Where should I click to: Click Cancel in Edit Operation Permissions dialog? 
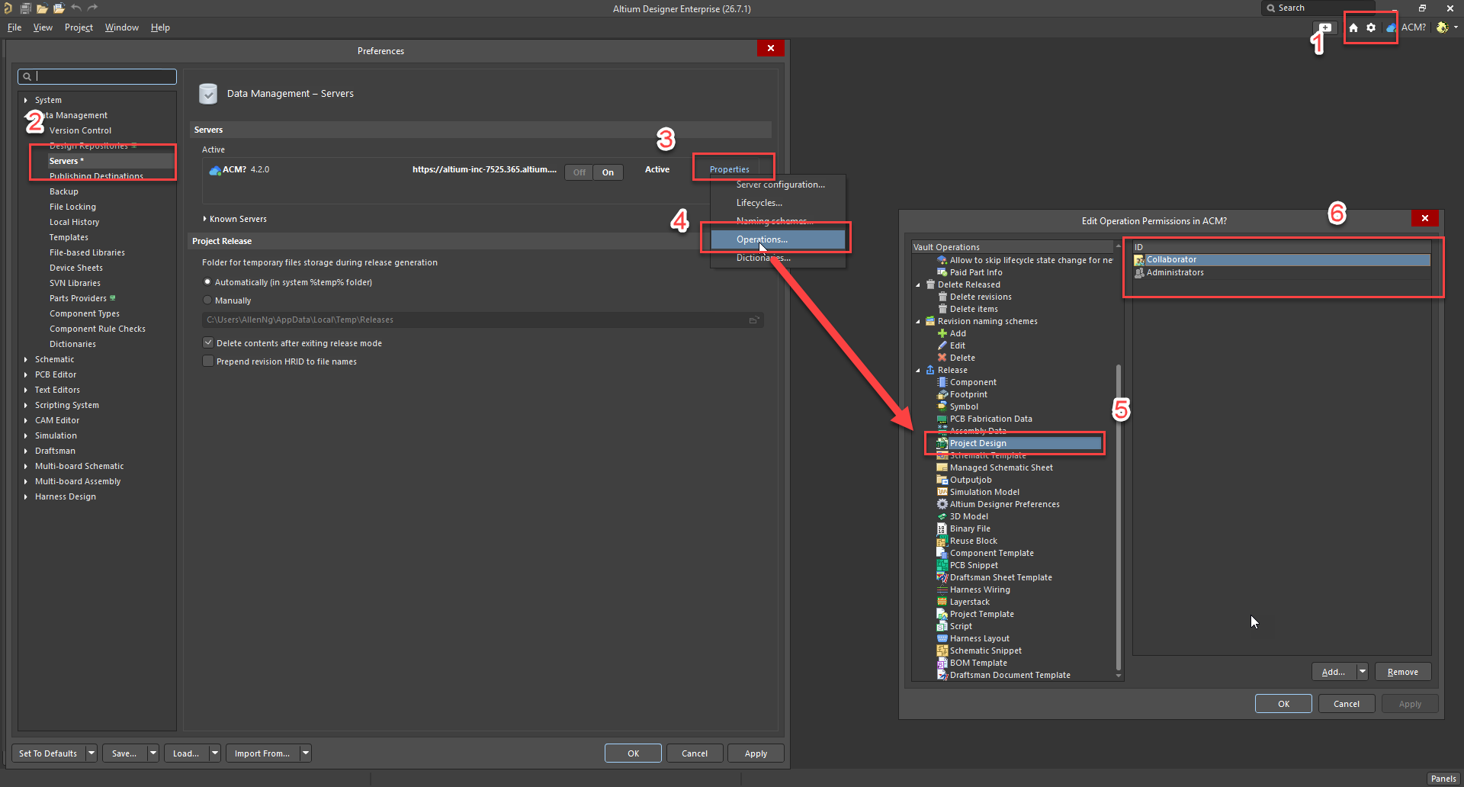(x=1347, y=704)
